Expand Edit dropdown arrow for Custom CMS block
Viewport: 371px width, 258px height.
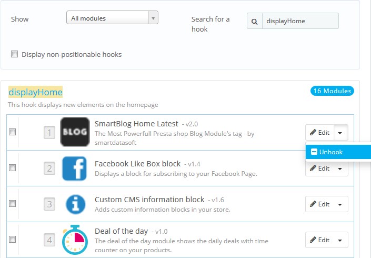point(340,204)
